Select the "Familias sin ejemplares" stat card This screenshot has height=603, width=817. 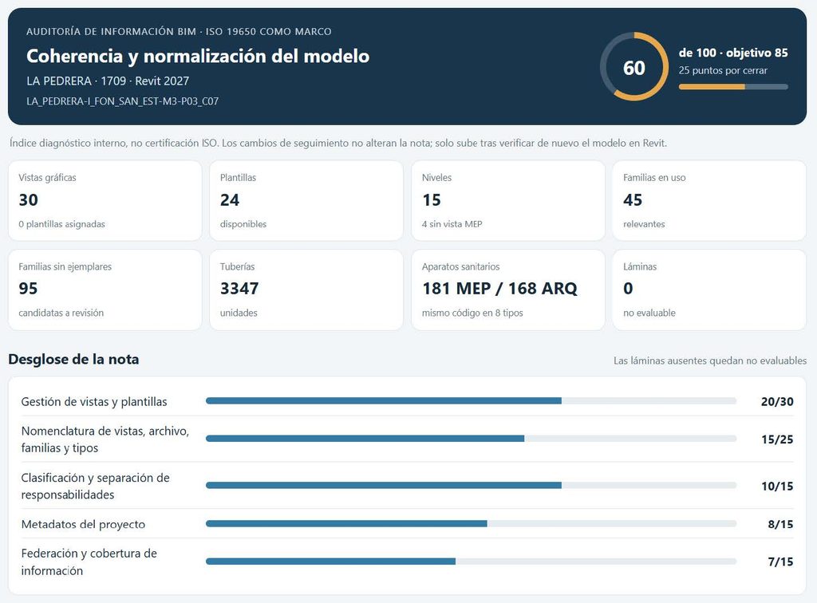click(x=105, y=290)
